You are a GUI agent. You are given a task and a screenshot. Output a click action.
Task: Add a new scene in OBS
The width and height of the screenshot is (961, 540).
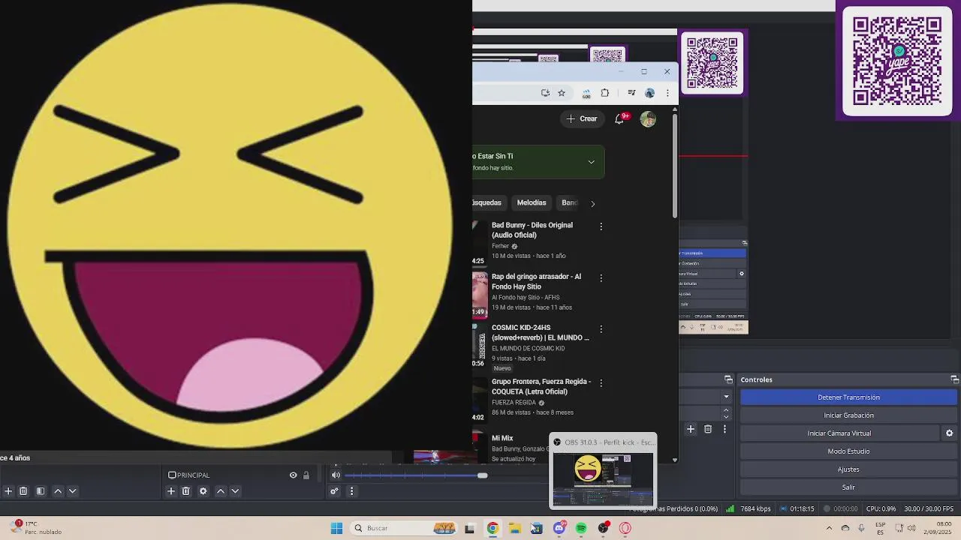[x=8, y=491]
